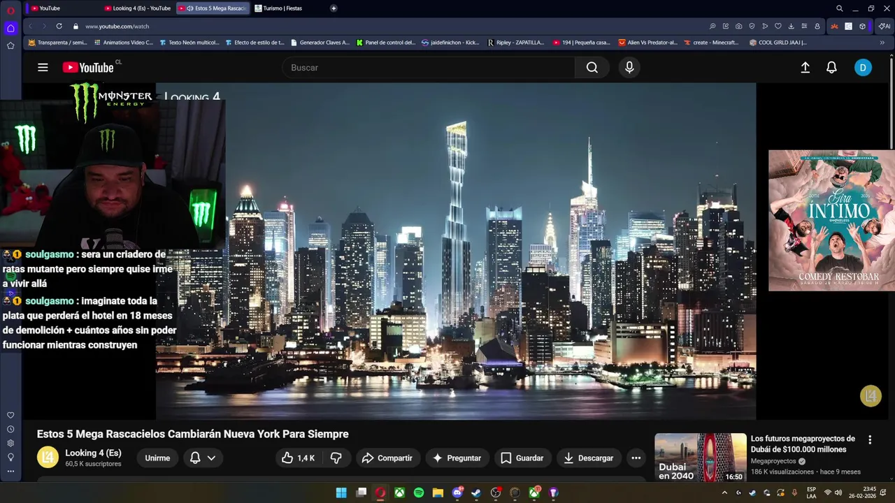Screen dimensions: 895x503
Task: Click the Descargar download button
Action: pos(589,458)
